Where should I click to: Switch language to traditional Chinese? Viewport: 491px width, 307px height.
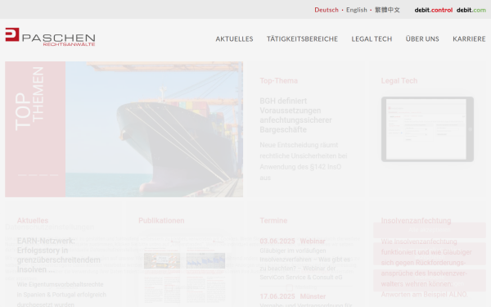[x=387, y=10]
